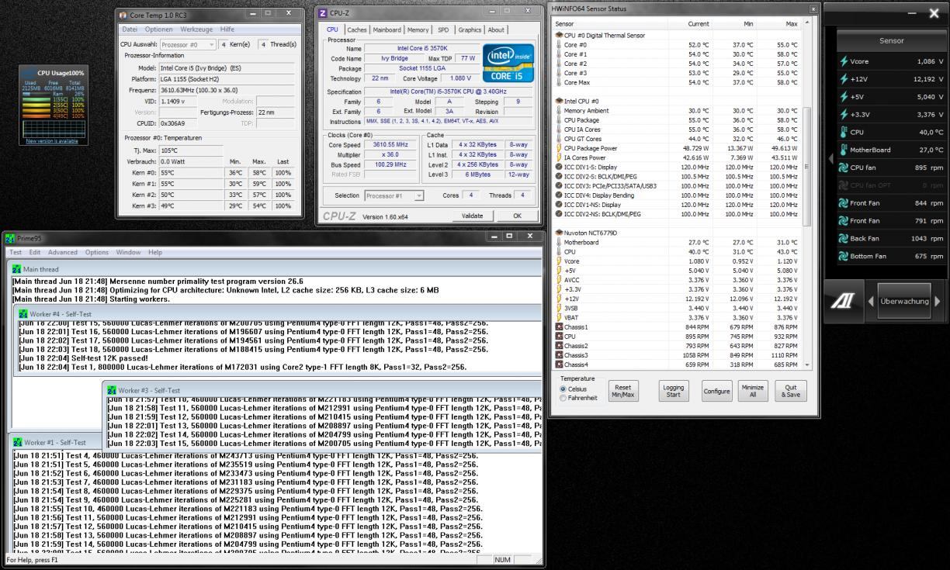This screenshot has height=570, width=950.
Task: Switch to the Memory tab in CPU-Z
Action: pos(418,30)
